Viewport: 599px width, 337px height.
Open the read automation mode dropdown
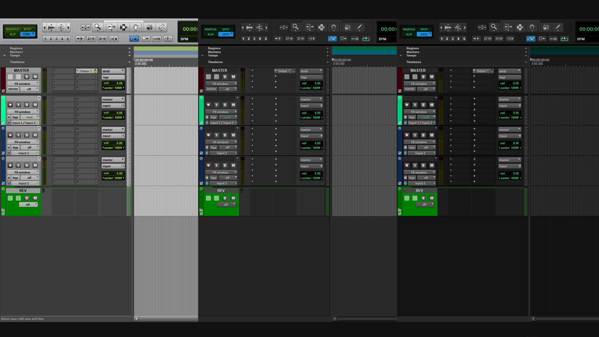click(x=30, y=117)
